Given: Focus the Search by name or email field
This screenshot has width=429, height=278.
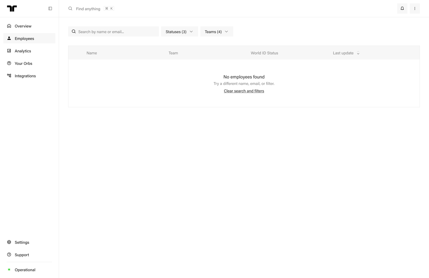Looking at the screenshot, I should coord(113,31).
